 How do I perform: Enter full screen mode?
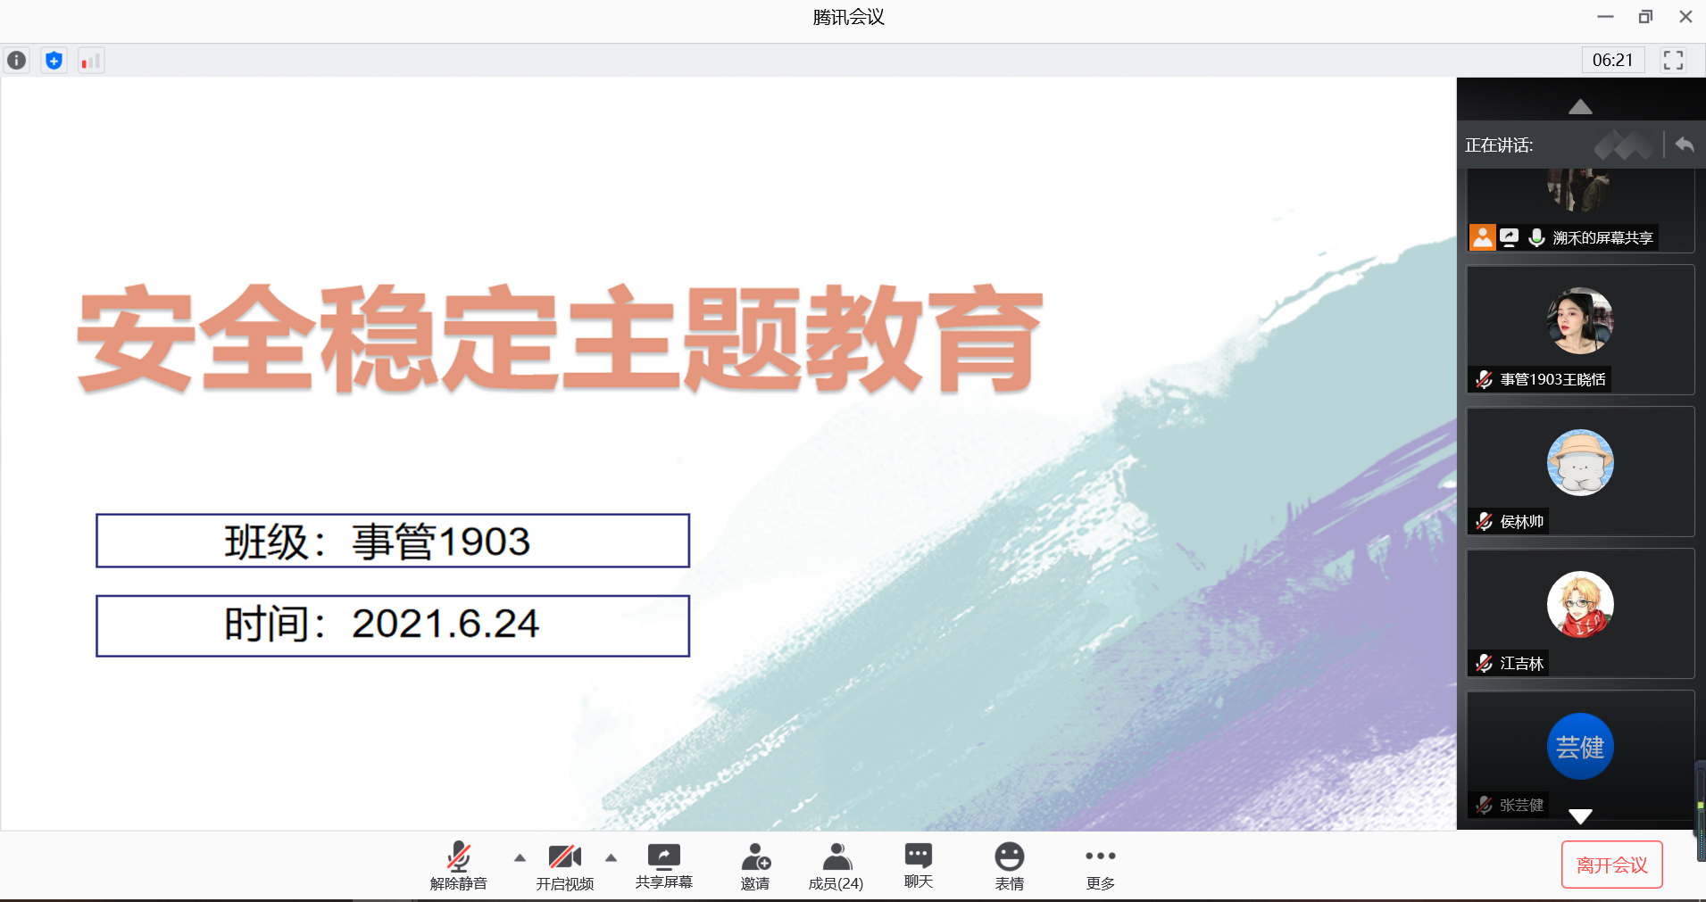(1672, 60)
